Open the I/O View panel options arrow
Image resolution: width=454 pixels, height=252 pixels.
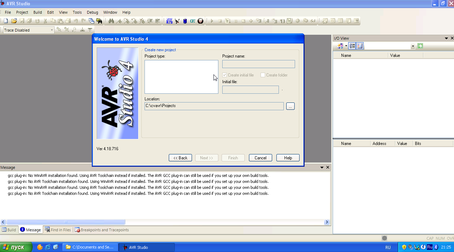[x=447, y=38]
